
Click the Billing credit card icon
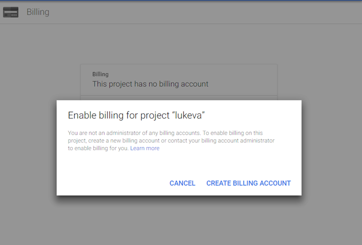pyautogui.click(x=11, y=12)
